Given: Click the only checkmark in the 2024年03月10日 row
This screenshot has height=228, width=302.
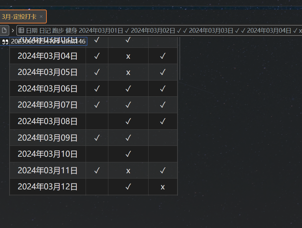Looking at the screenshot, I should point(128,154).
